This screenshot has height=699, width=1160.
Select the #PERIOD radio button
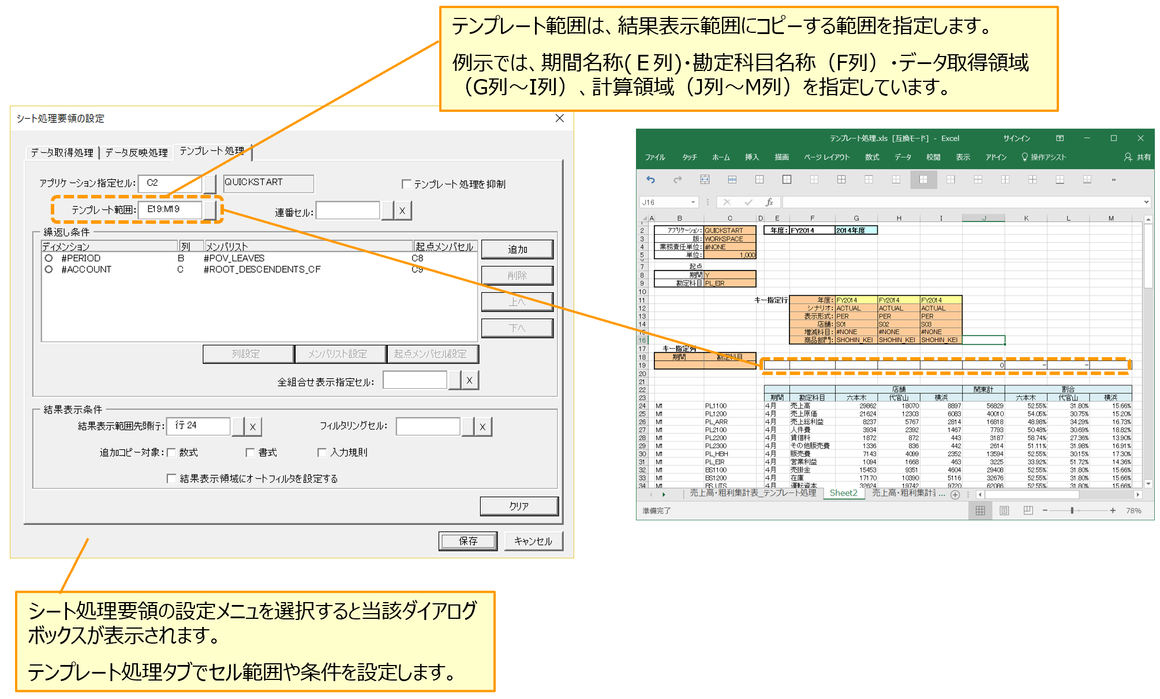click(49, 258)
